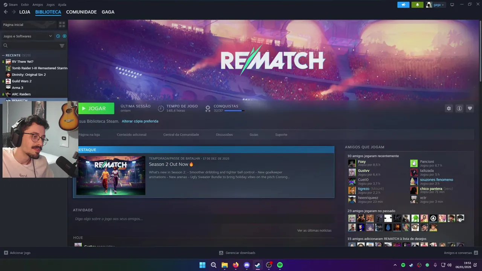This screenshot has height=271, width=482.
Task: Open Firefox in the taskbar
Action: pos(236,265)
